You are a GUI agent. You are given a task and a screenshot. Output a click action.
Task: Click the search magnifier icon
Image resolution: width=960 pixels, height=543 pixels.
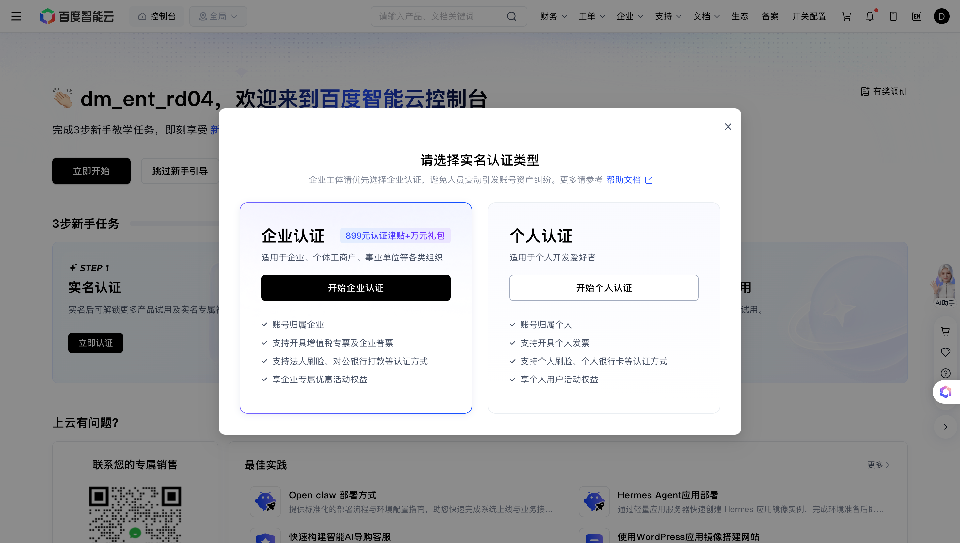(x=512, y=16)
